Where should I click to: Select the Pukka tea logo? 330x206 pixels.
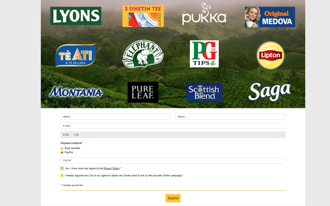(x=204, y=14)
